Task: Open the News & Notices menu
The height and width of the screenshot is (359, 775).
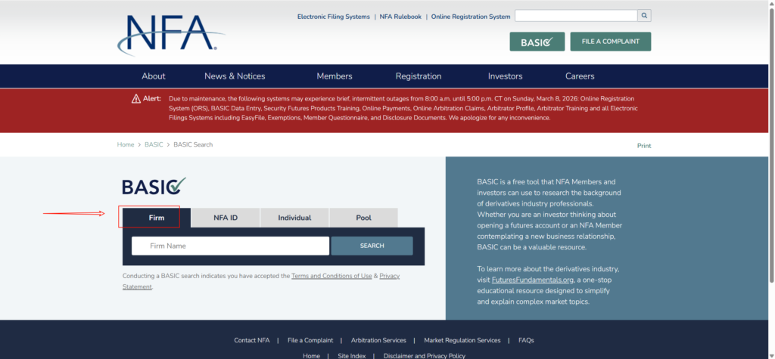Action: (x=235, y=76)
